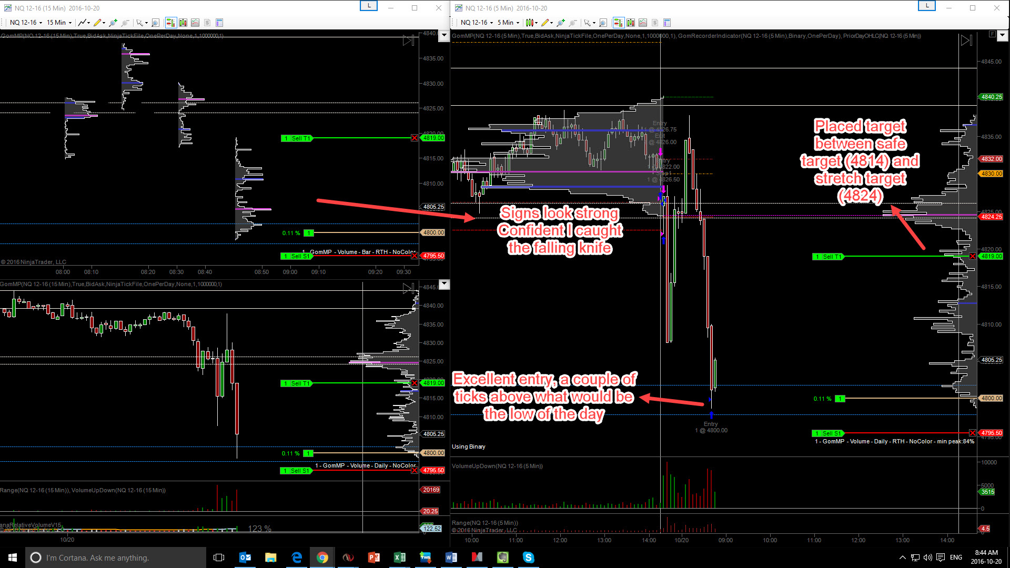Open Excel from the taskbar
The width and height of the screenshot is (1010, 568).
point(400,557)
